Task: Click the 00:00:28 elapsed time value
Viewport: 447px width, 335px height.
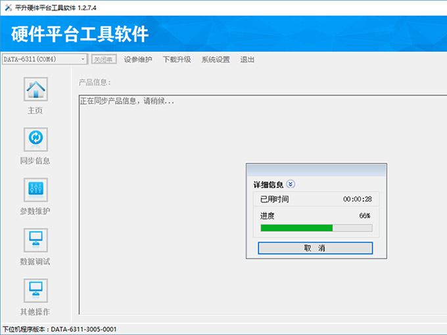Action: click(x=357, y=199)
